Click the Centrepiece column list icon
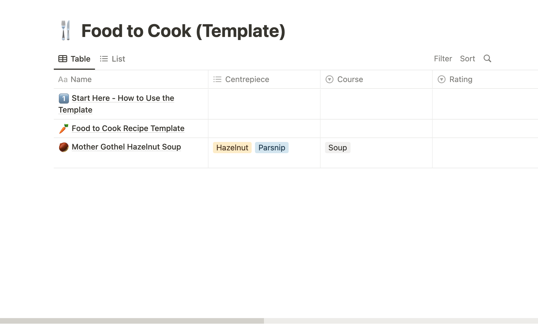The height and width of the screenshot is (336, 538). pyautogui.click(x=217, y=80)
